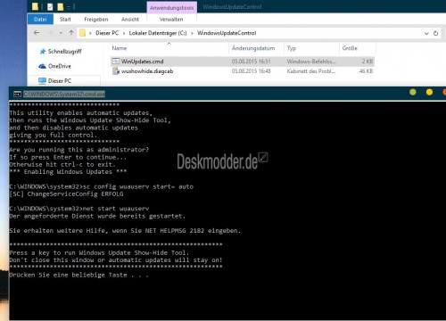446x321 pixels.
Task: Click the Kabinett des Probl... type cell
Action: [311, 71]
